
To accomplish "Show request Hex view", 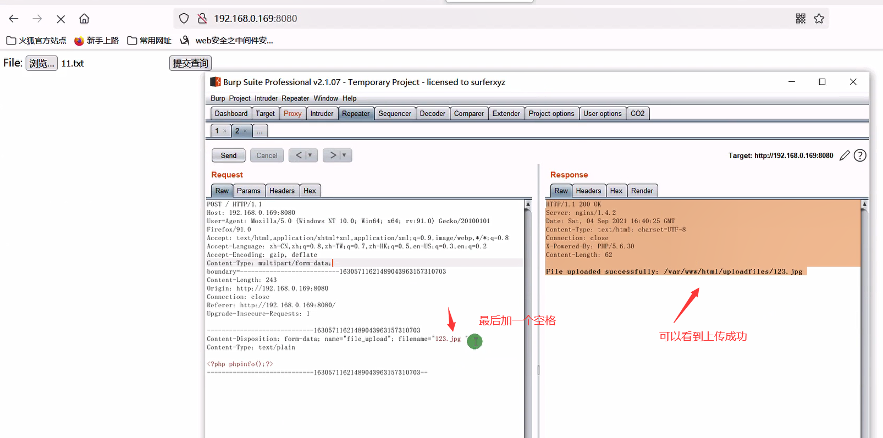I will point(310,191).
